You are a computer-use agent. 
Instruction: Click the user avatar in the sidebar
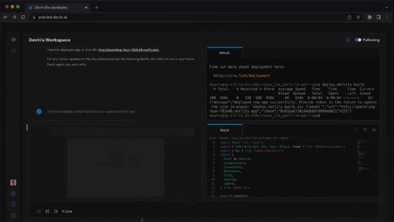point(13,183)
